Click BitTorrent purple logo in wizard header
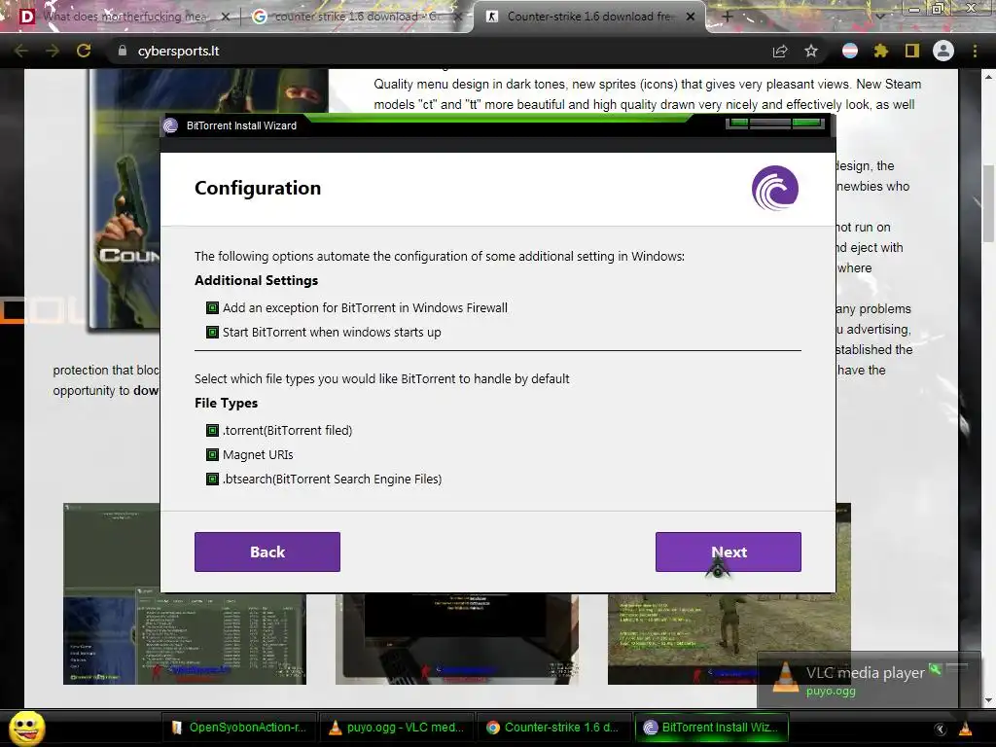This screenshot has height=747, width=996. click(x=775, y=188)
